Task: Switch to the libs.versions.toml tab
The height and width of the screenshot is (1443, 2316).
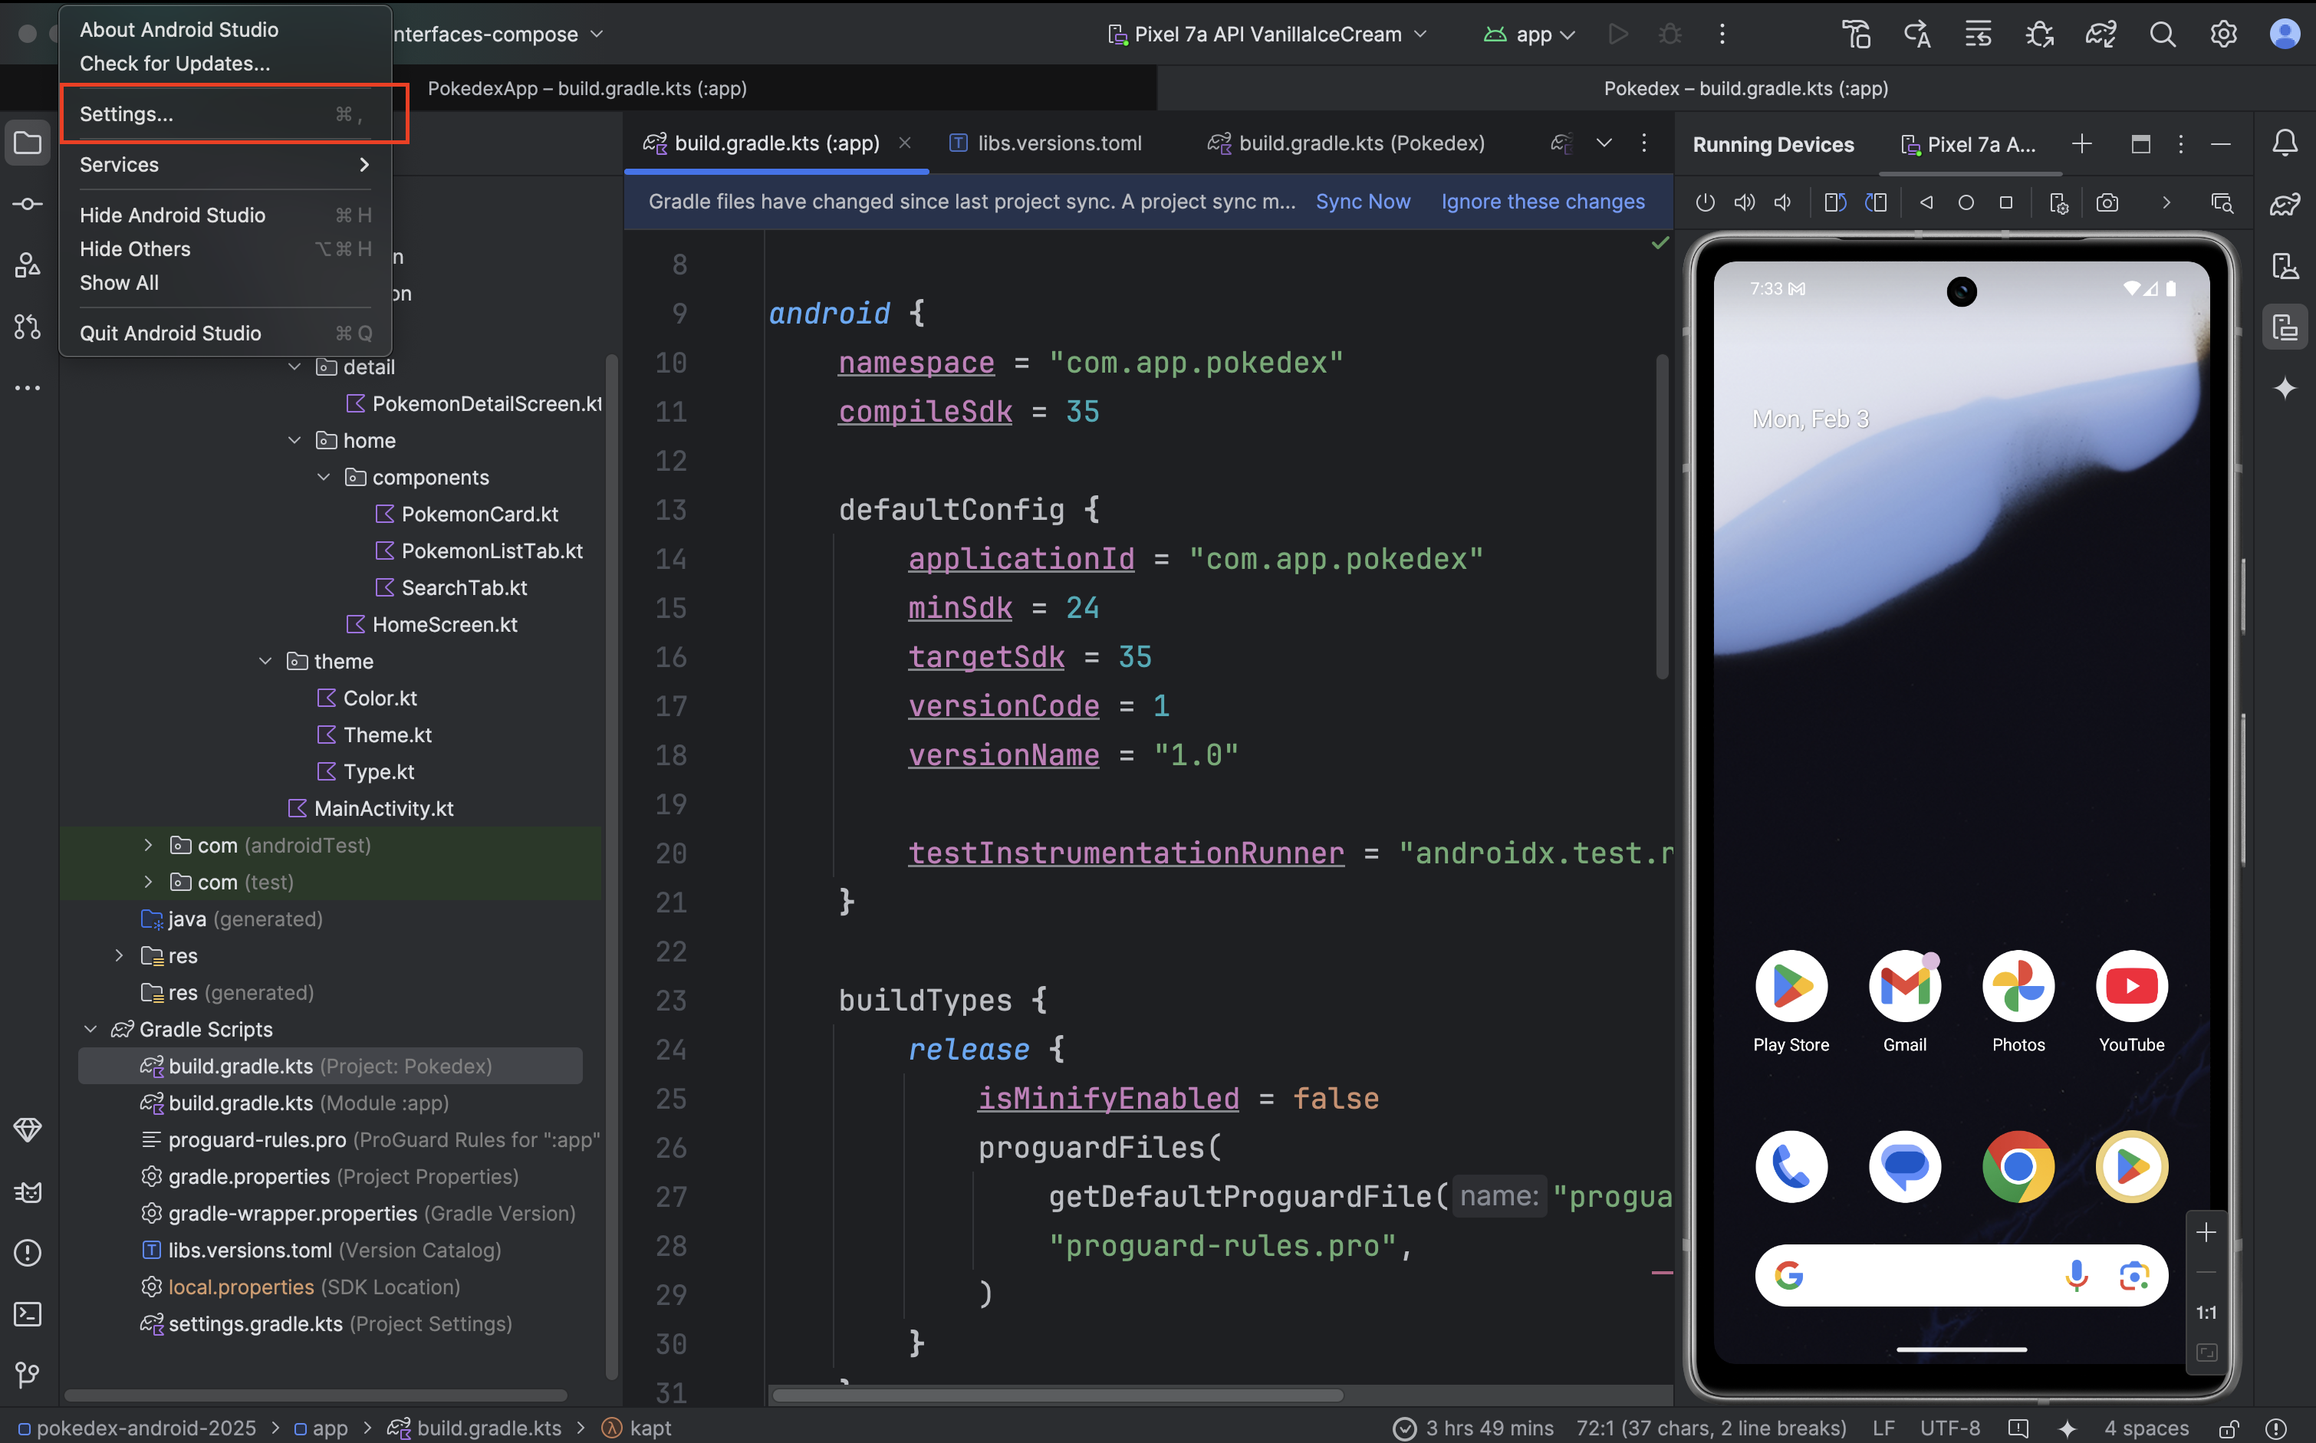Action: pyautogui.click(x=1058, y=143)
